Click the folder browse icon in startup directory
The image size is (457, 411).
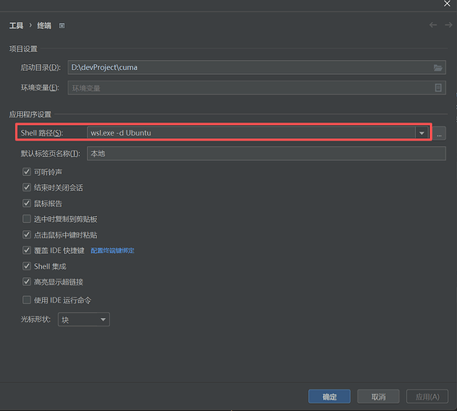[x=437, y=67]
